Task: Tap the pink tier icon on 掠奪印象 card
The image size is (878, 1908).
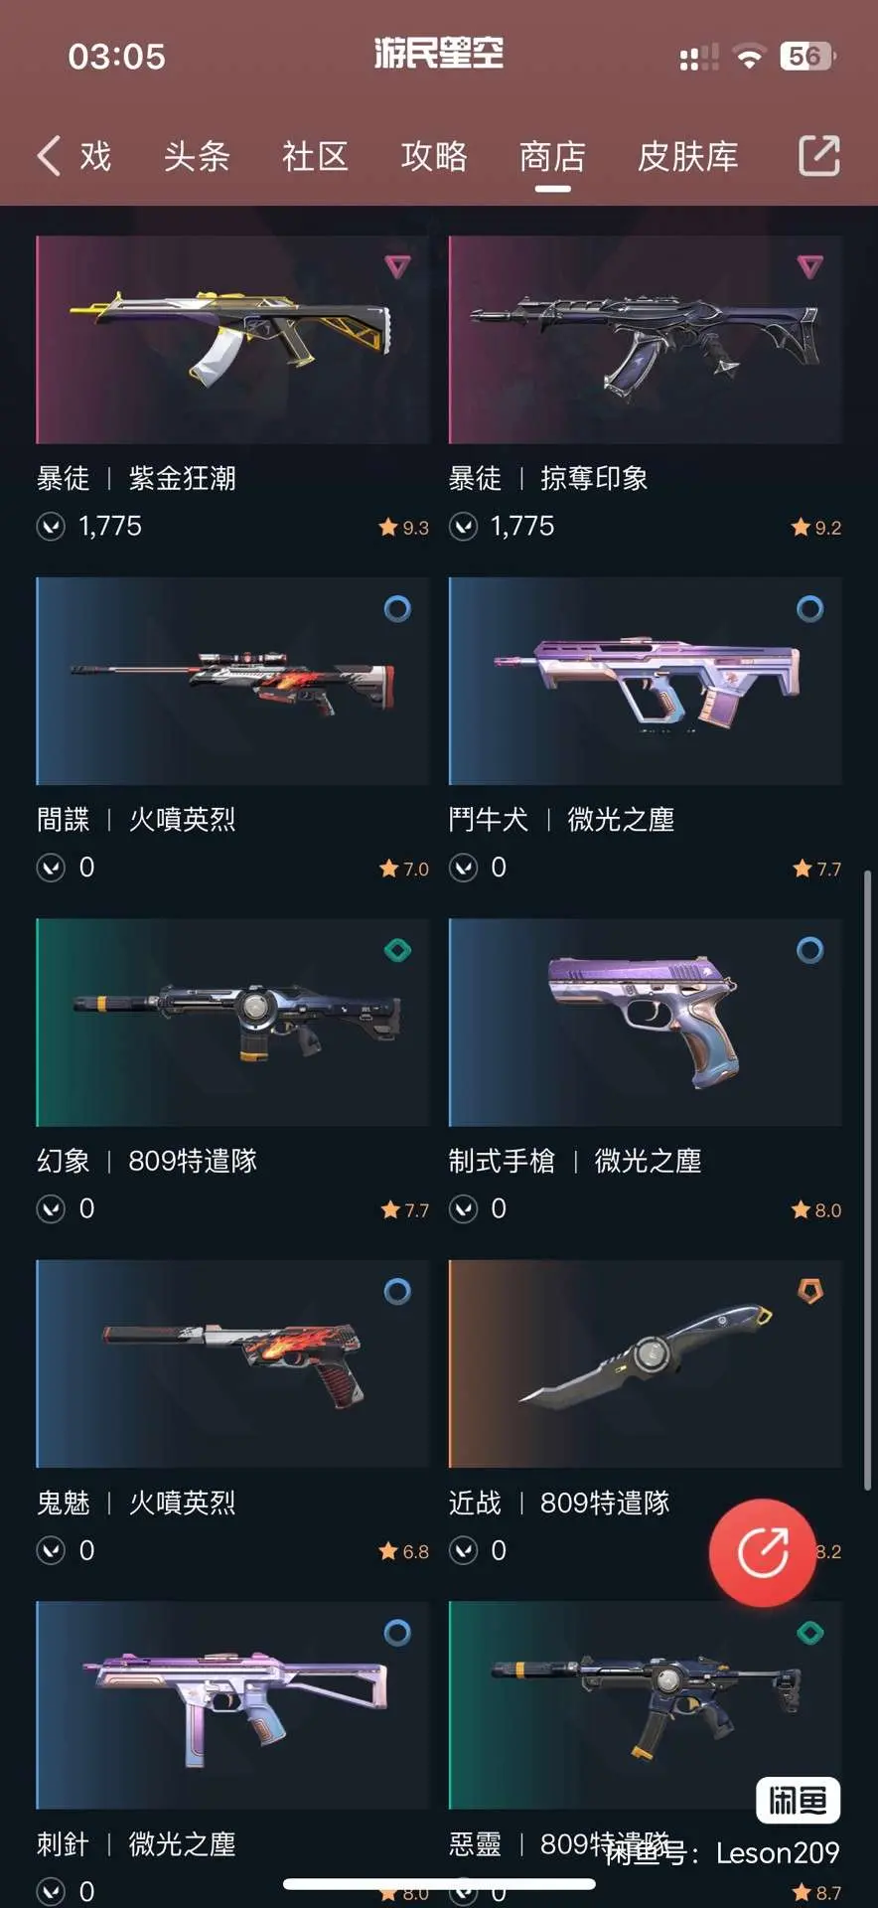Action: 809,266
